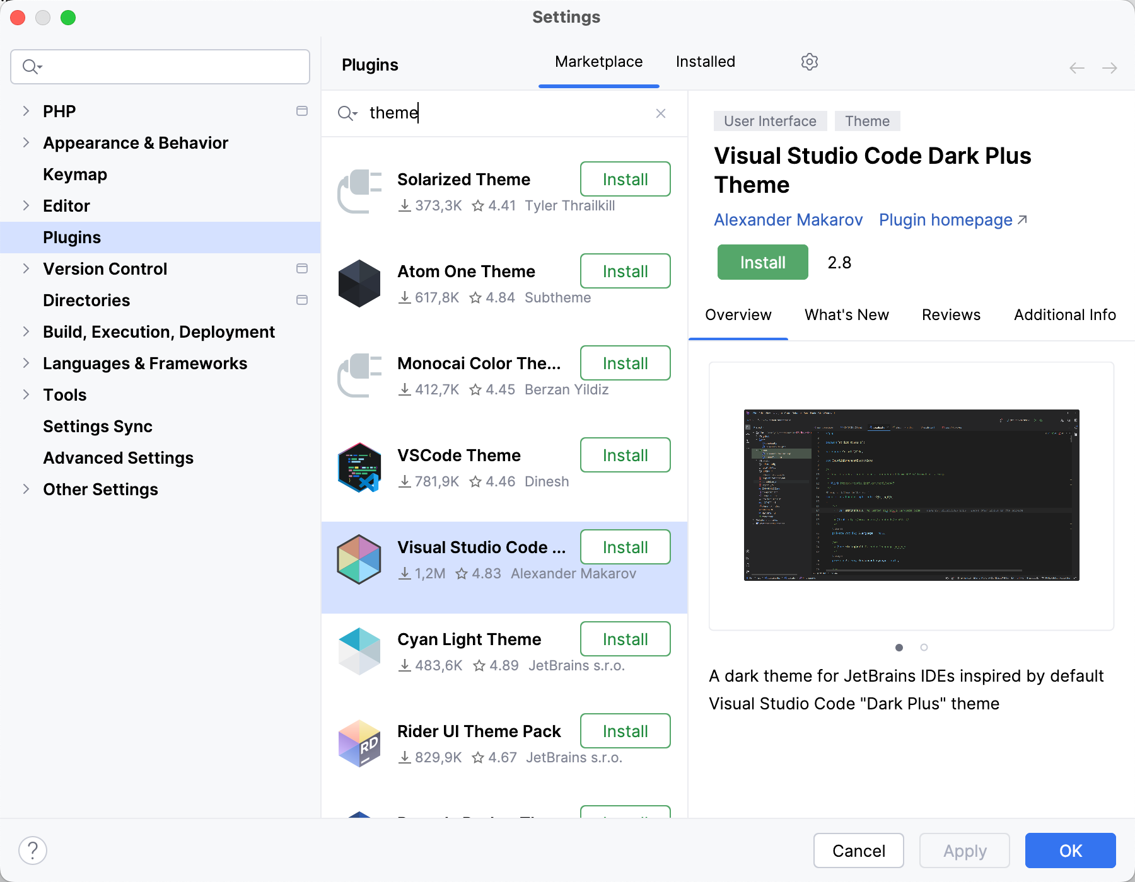
Task: Click the Cyan Light Theme plugin logo
Action: click(359, 651)
